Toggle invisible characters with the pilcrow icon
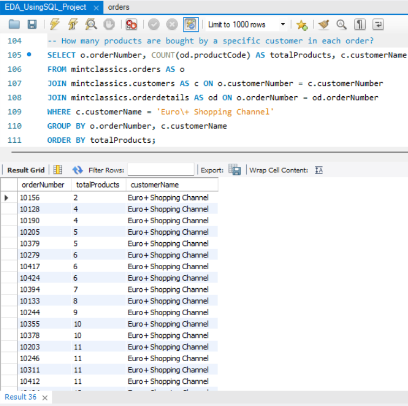The width and height of the screenshot is (408, 406). [360, 24]
